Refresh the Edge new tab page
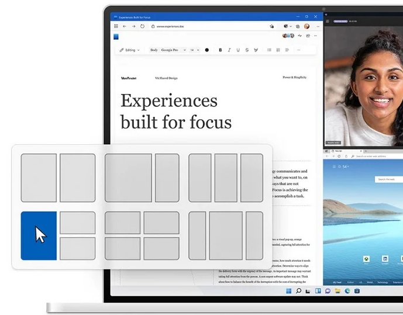The width and height of the screenshot is (403, 315). click(339, 156)
